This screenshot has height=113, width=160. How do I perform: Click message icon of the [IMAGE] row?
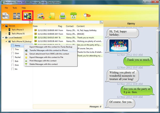click(35, 34)
